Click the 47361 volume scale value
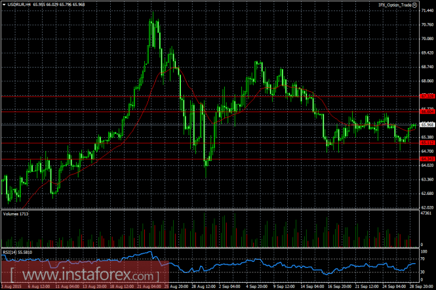Screen dimensions: 436x290 point(426,213)
